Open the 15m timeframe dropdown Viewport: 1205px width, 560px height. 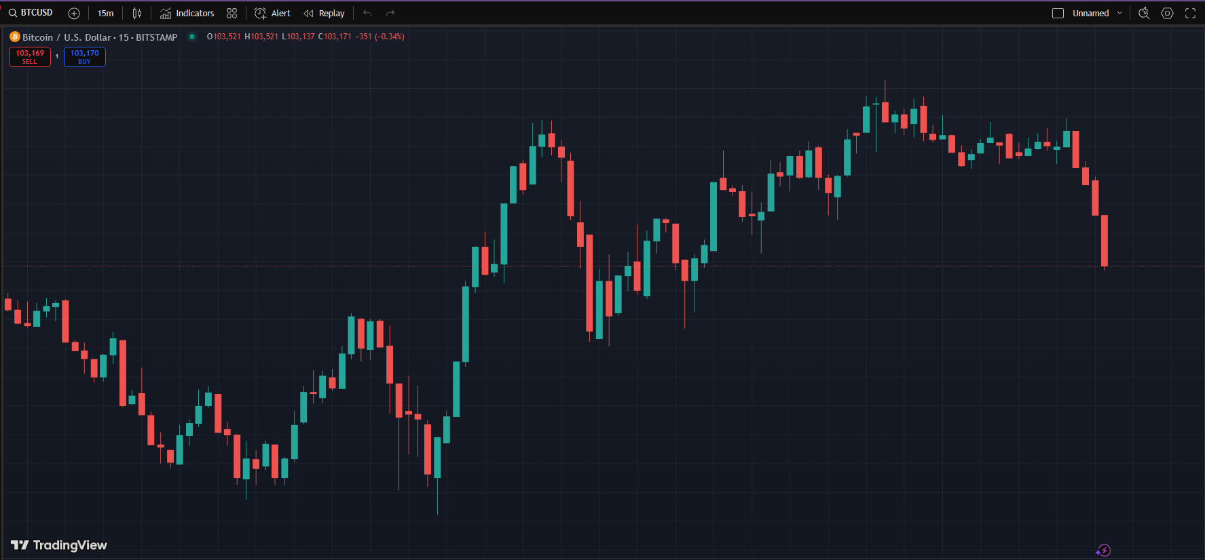(x=105, y=14)
